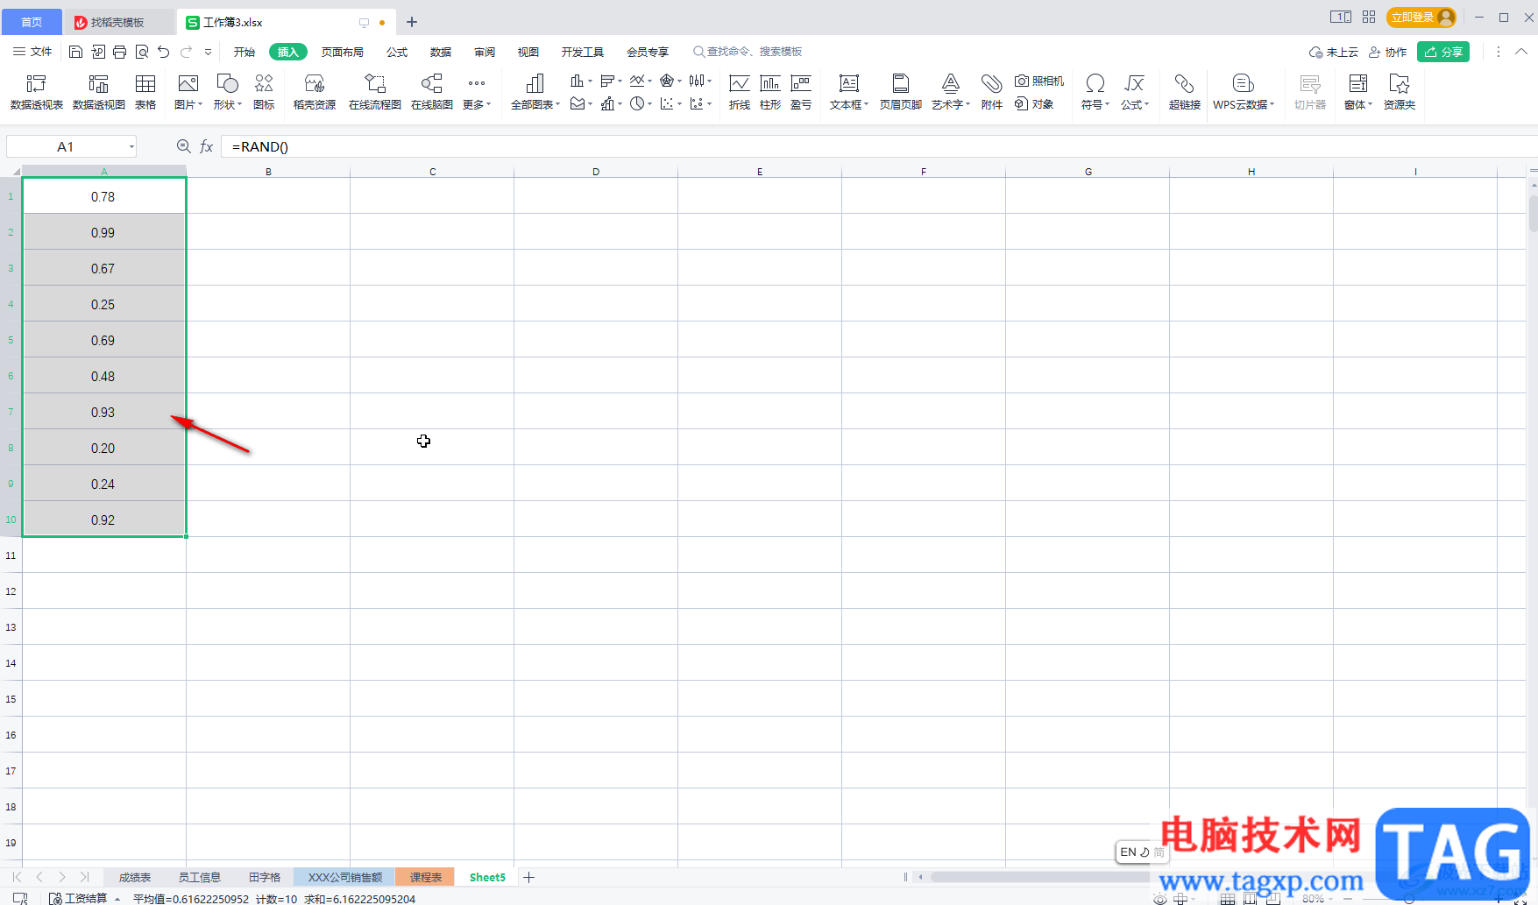Screen dimensions: 1538x905
Task: Open the 开发工具 ribbon tab
Action: coord(583,52)
